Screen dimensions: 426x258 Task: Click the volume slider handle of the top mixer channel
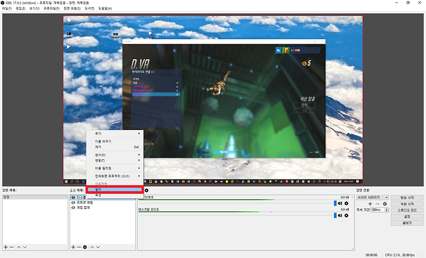pyautogui.click(x=335, y=203)
